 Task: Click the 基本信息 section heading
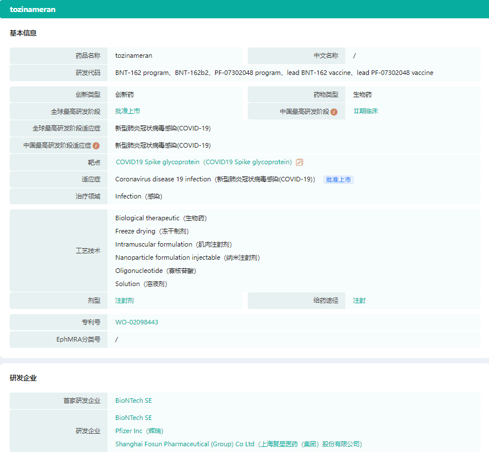tap(23, 33)
